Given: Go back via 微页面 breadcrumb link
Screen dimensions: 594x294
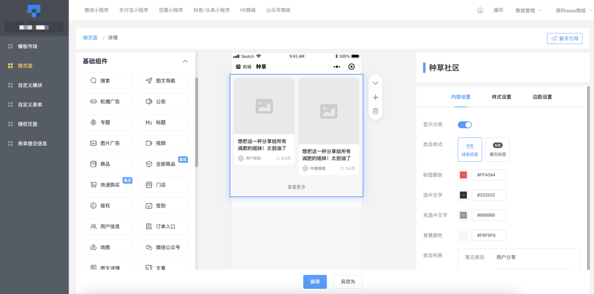Looking at the screenshot, I should click(x=90, y=38).
